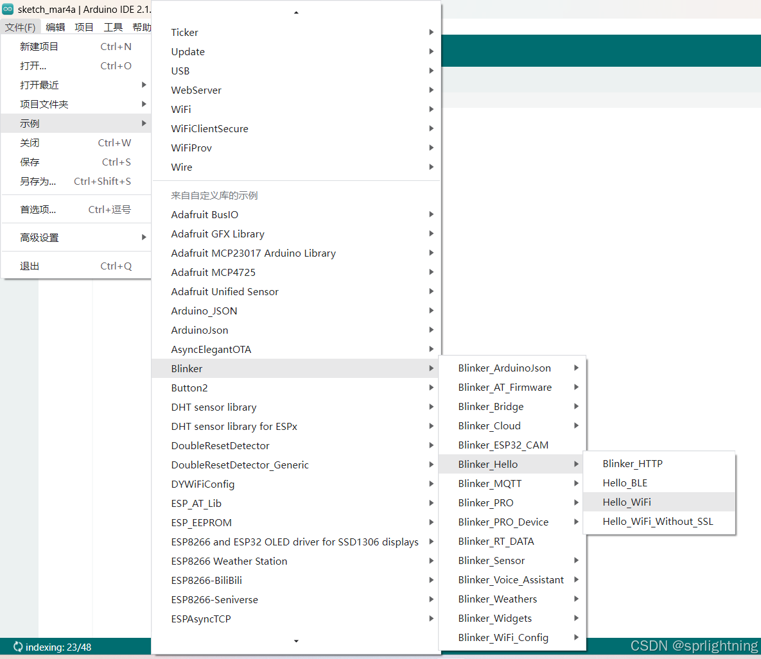Screen dimensions: 761x659
Task: Open Adafruit Unified Sensor examples
Action: click(x=296, y=291)
